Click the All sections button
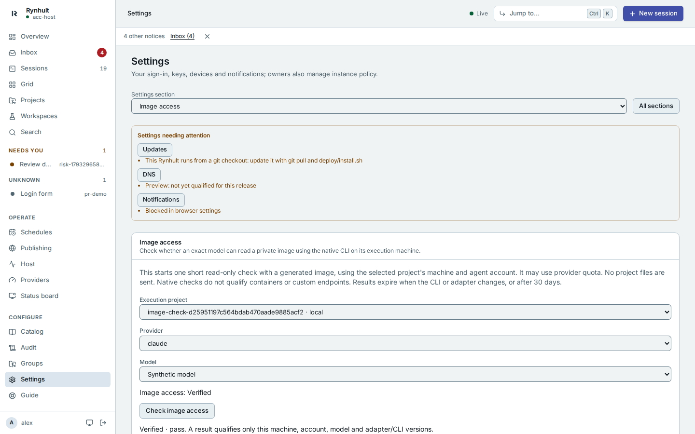 pos(656,106)
